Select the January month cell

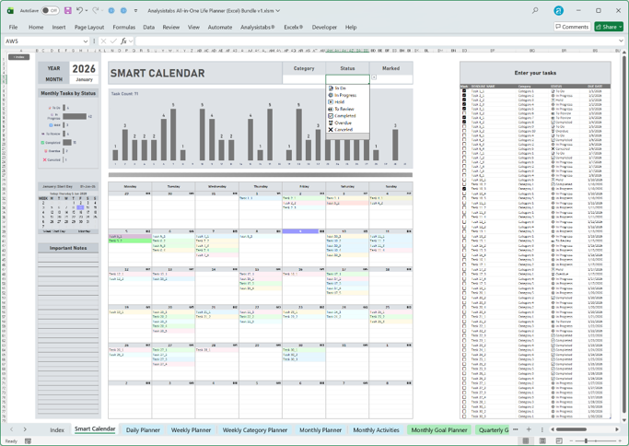pyautogui.click(x=84, y=79)
